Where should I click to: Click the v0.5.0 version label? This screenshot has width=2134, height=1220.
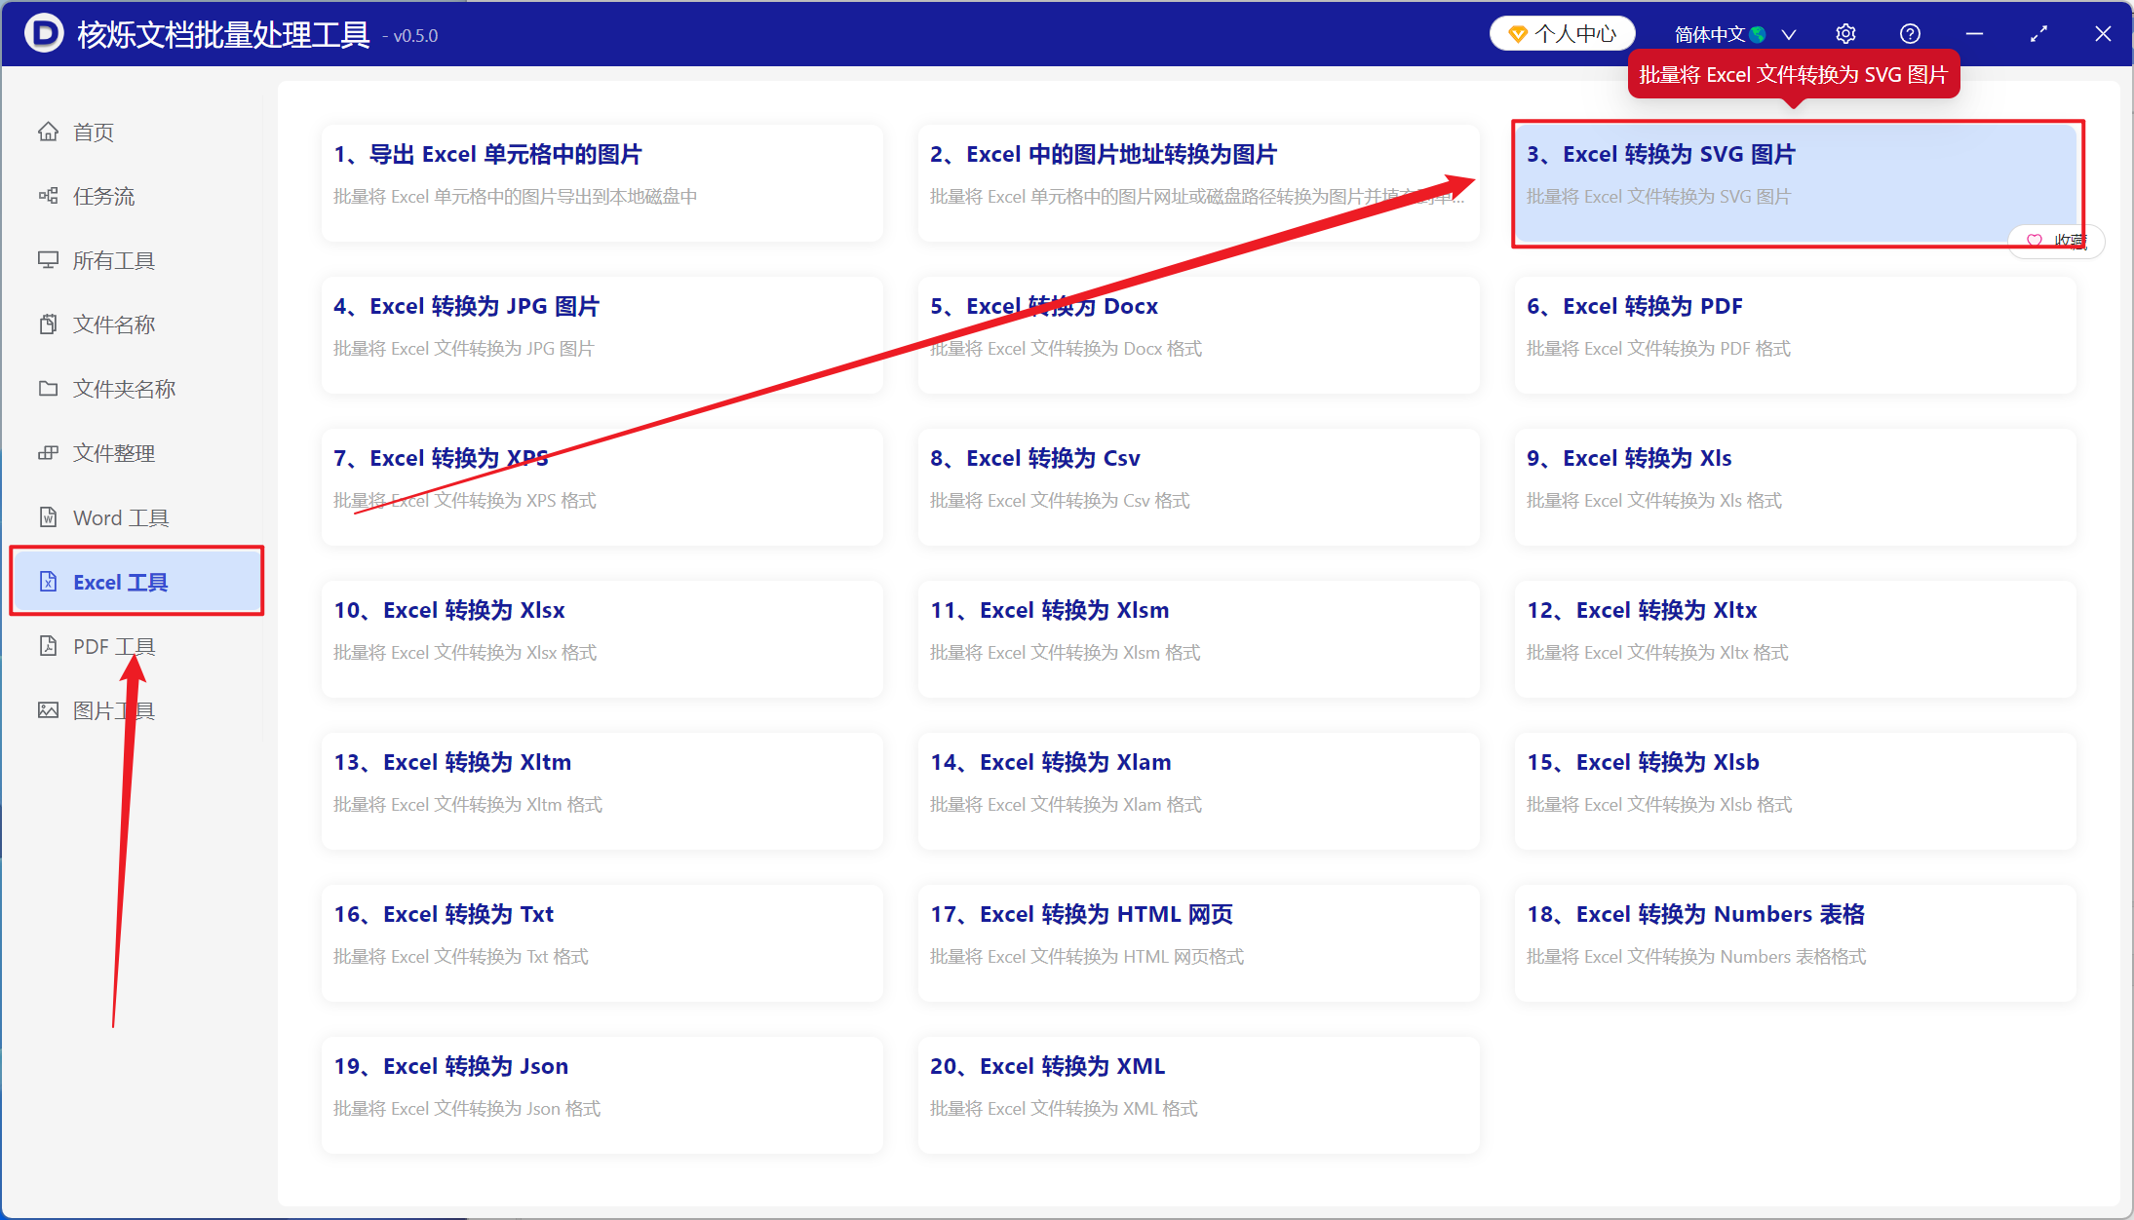(410, 36)
